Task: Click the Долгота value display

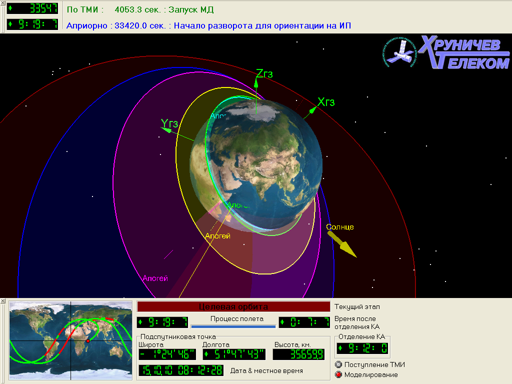Action: [x=234, y=354]
